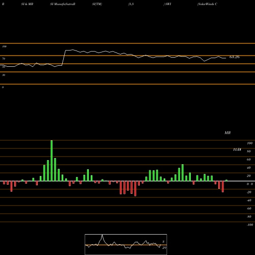Click the MR axis label 20
Viewport: 255px width, 255px height.
(x=249, y=176)
